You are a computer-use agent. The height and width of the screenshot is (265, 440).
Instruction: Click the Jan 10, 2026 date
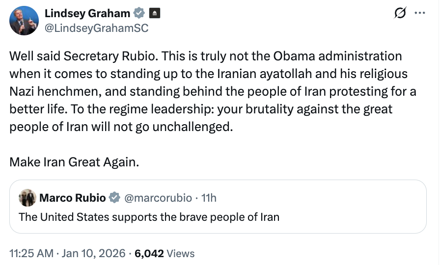click(x=94, y=254)
